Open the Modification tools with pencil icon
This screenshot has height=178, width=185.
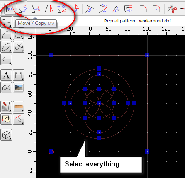(x=6, y=107)
